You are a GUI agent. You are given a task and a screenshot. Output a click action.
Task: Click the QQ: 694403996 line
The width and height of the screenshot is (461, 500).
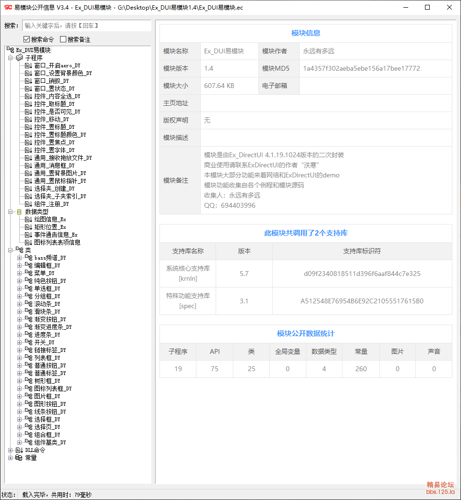pyautogui.click(x=230, y=205)
